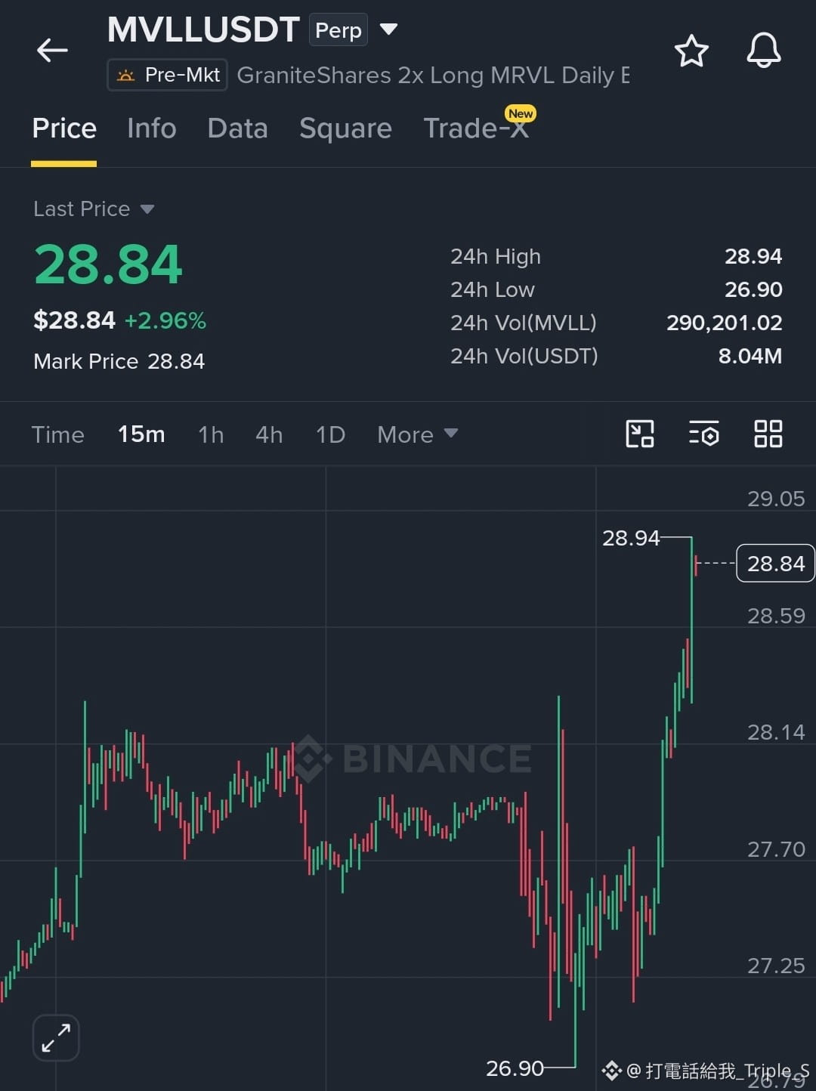Viewport: 816px width, 1091px height.
Task: Open the MVLLUSDT pair selector arrow
Action: click(388, 29)
